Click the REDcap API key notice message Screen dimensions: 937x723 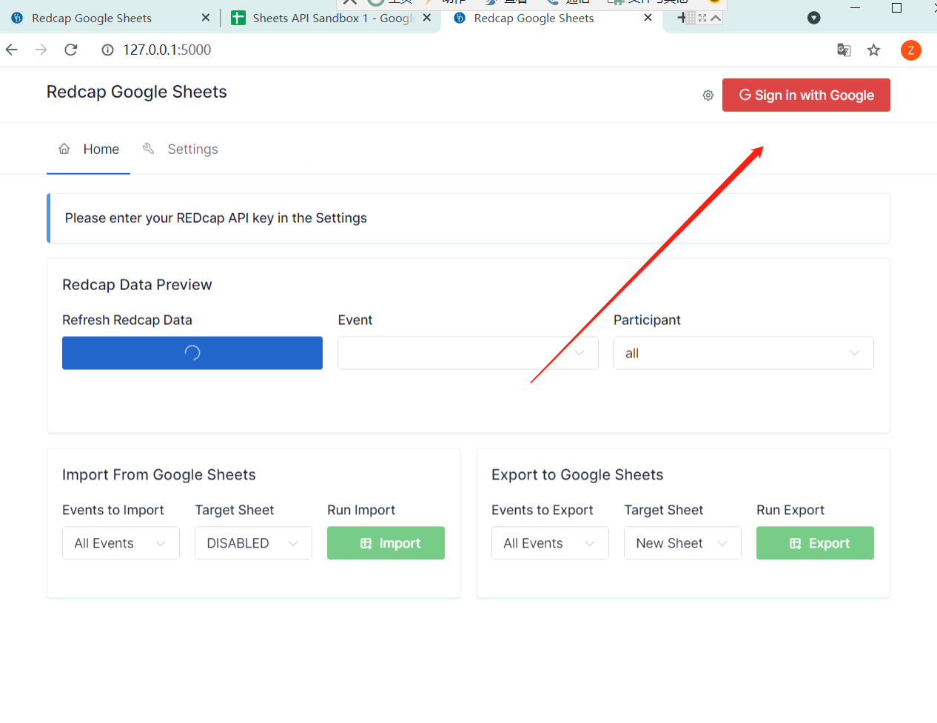216,218
